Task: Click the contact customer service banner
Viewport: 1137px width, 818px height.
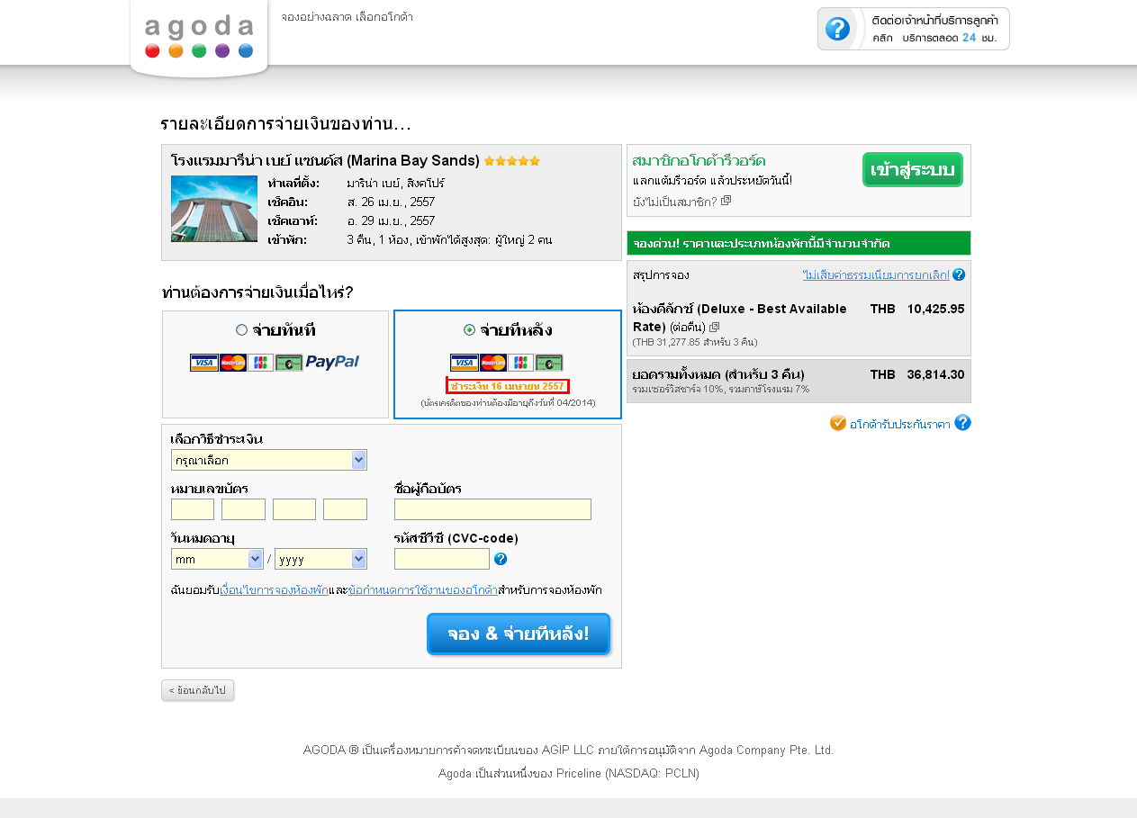Action: point(914,29)
